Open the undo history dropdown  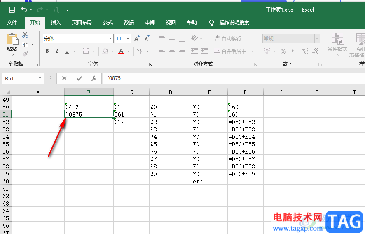31,10
